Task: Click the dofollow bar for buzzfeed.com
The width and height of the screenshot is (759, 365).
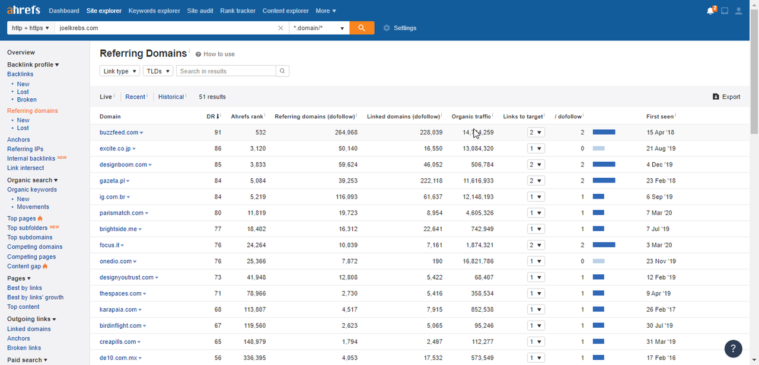Action: 604,133
